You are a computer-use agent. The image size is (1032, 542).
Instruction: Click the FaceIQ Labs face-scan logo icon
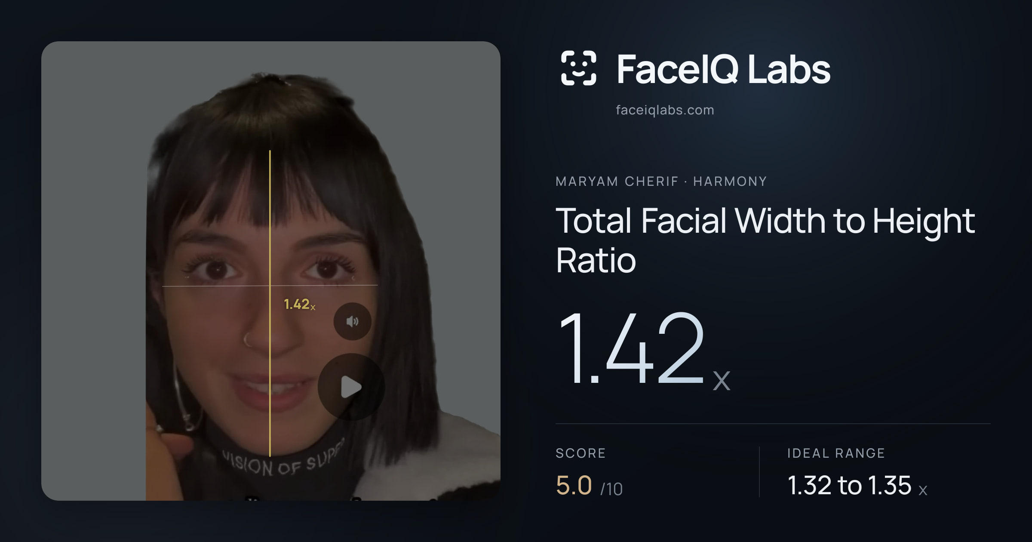point(578,68)
